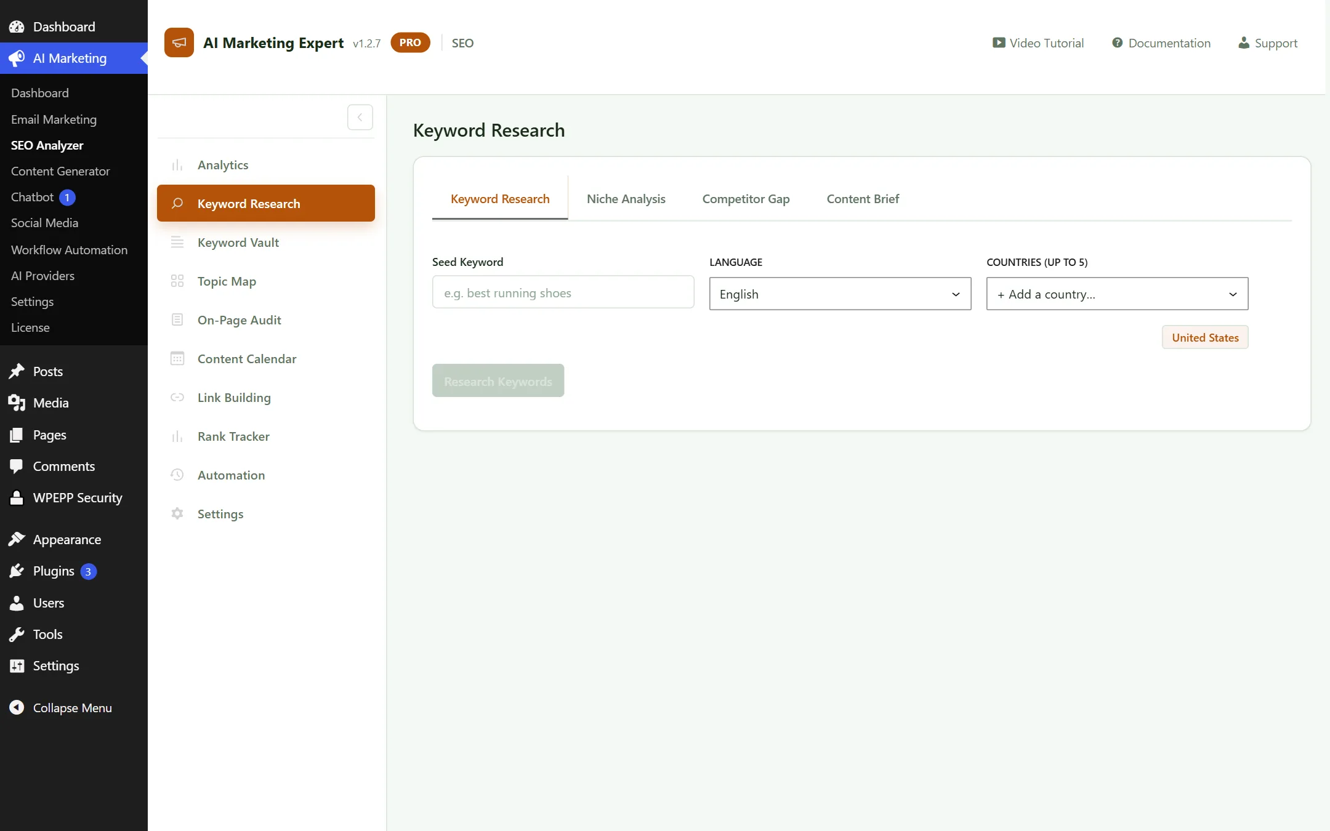Select the Keyword Research tab
This screenshot has width=1330, height=831.
[x=500, y=199]
